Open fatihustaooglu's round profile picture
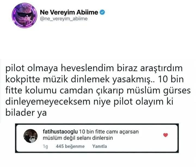Screen dimensions: 196x167 coord(30,136)
